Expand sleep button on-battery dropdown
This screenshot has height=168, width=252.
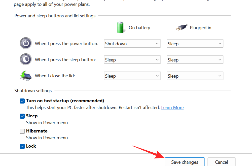point(132,60)
